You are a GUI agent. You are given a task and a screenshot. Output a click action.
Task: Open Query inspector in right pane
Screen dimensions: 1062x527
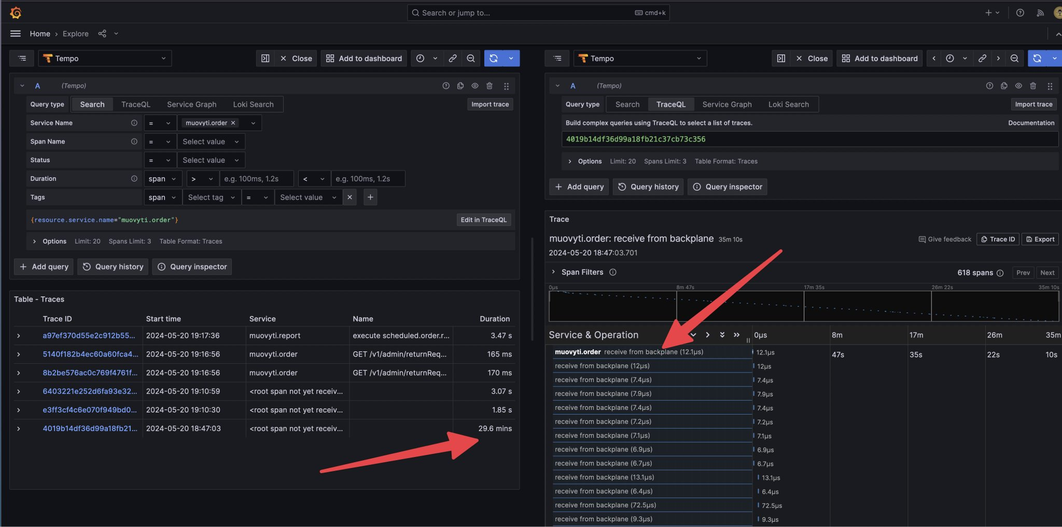[x=728, y=187]
